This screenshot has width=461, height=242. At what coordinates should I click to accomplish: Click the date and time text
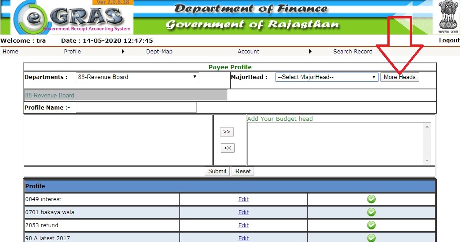point(107,40)
